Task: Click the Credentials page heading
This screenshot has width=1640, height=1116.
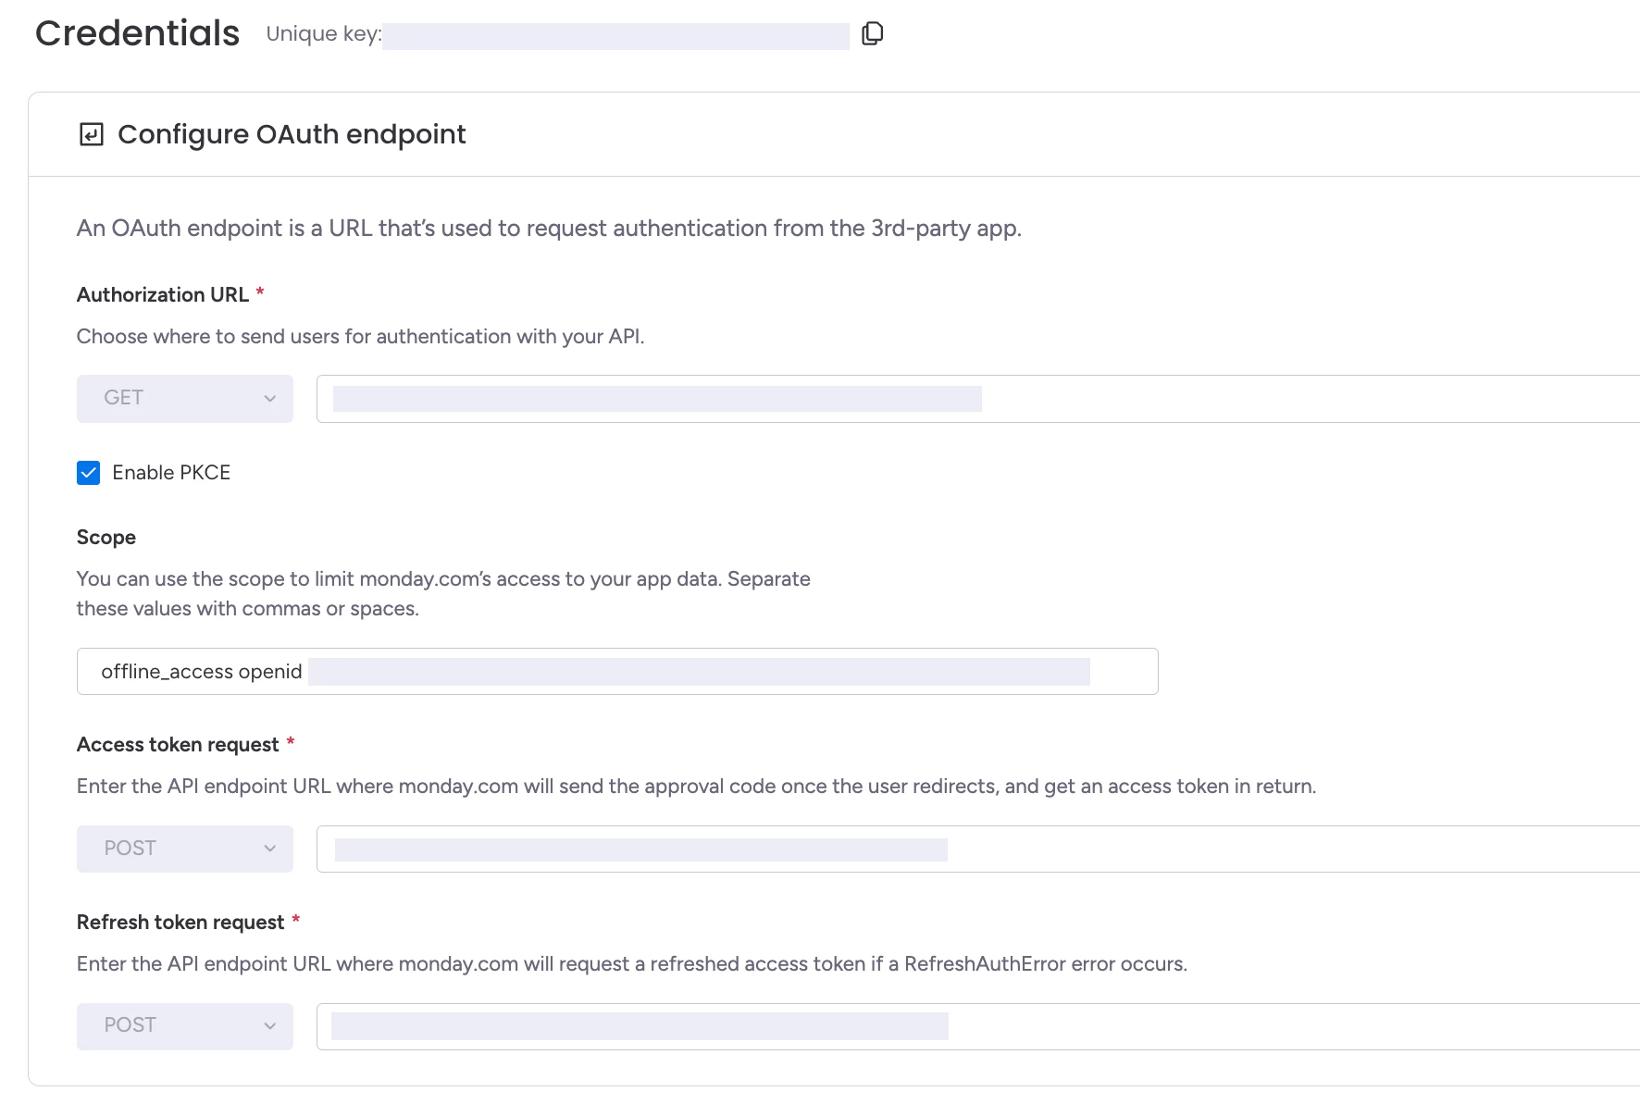Action: (137, 33)
